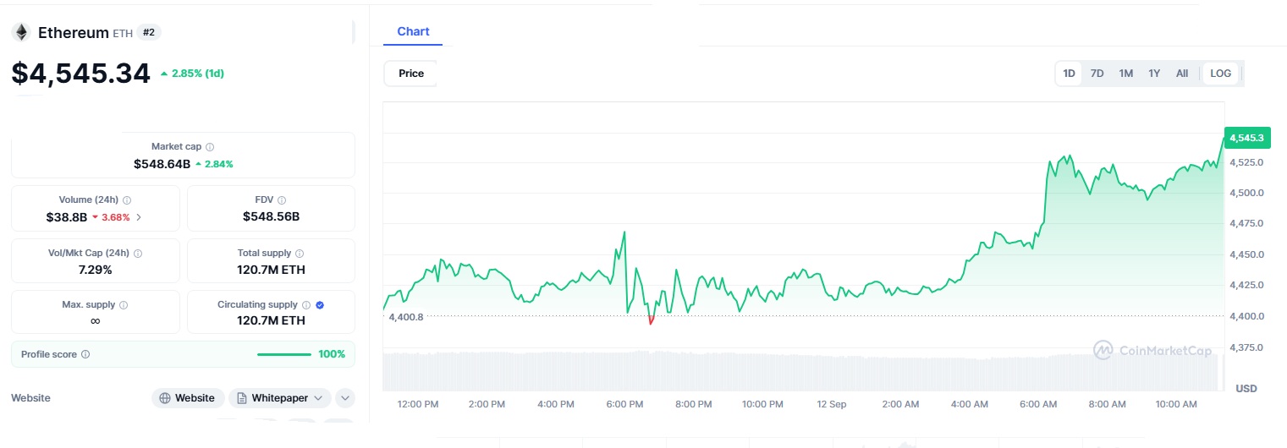The image size is (1287, 448).
Task: Click the red low point on the chart
Action: (x=651, y=321)
